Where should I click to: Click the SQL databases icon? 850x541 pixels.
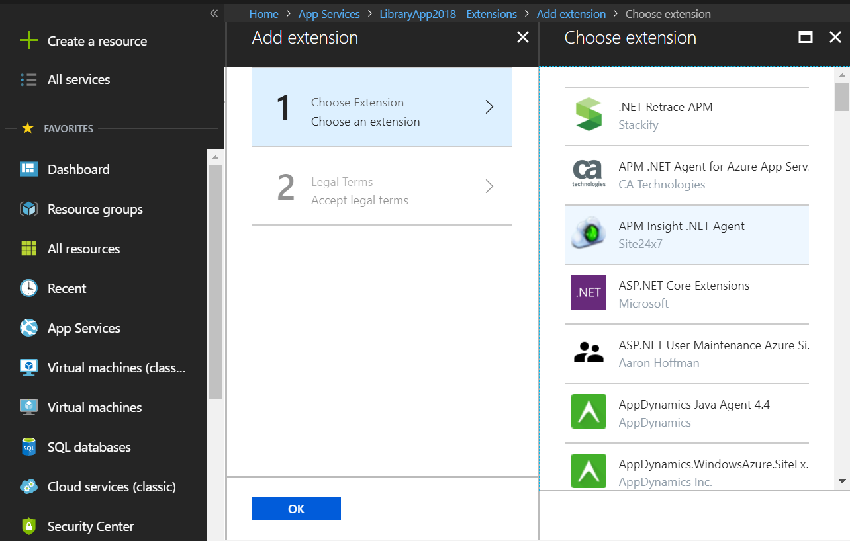click(28, 447)
